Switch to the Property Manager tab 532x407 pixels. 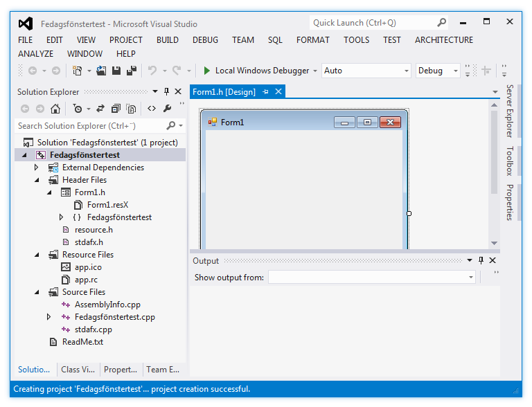point(121,370)
